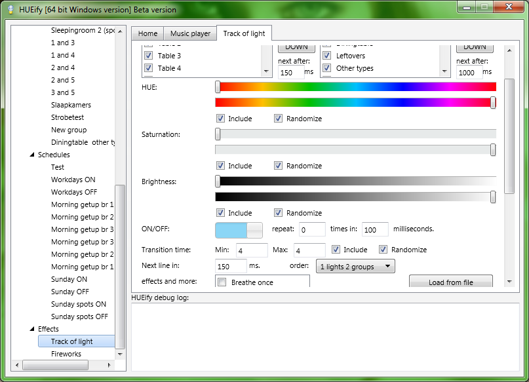Click the HUEify debug log text area
The height and width of the screenshot is (382, 529).
click(x=325, y=337)
